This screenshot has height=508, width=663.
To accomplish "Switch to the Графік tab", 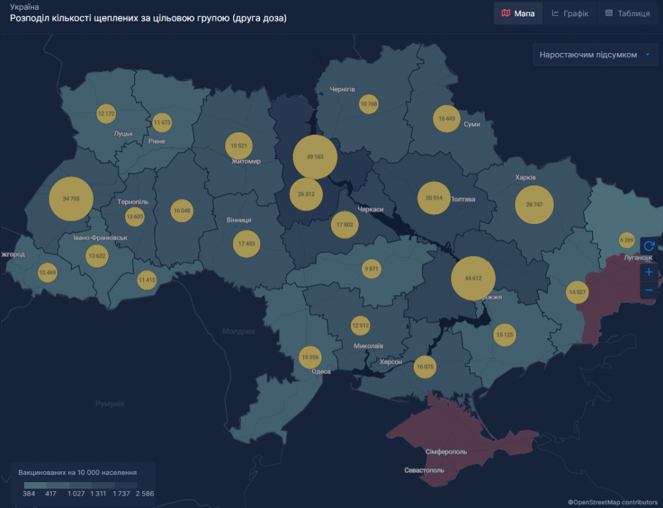I will (x=570, y=14).
